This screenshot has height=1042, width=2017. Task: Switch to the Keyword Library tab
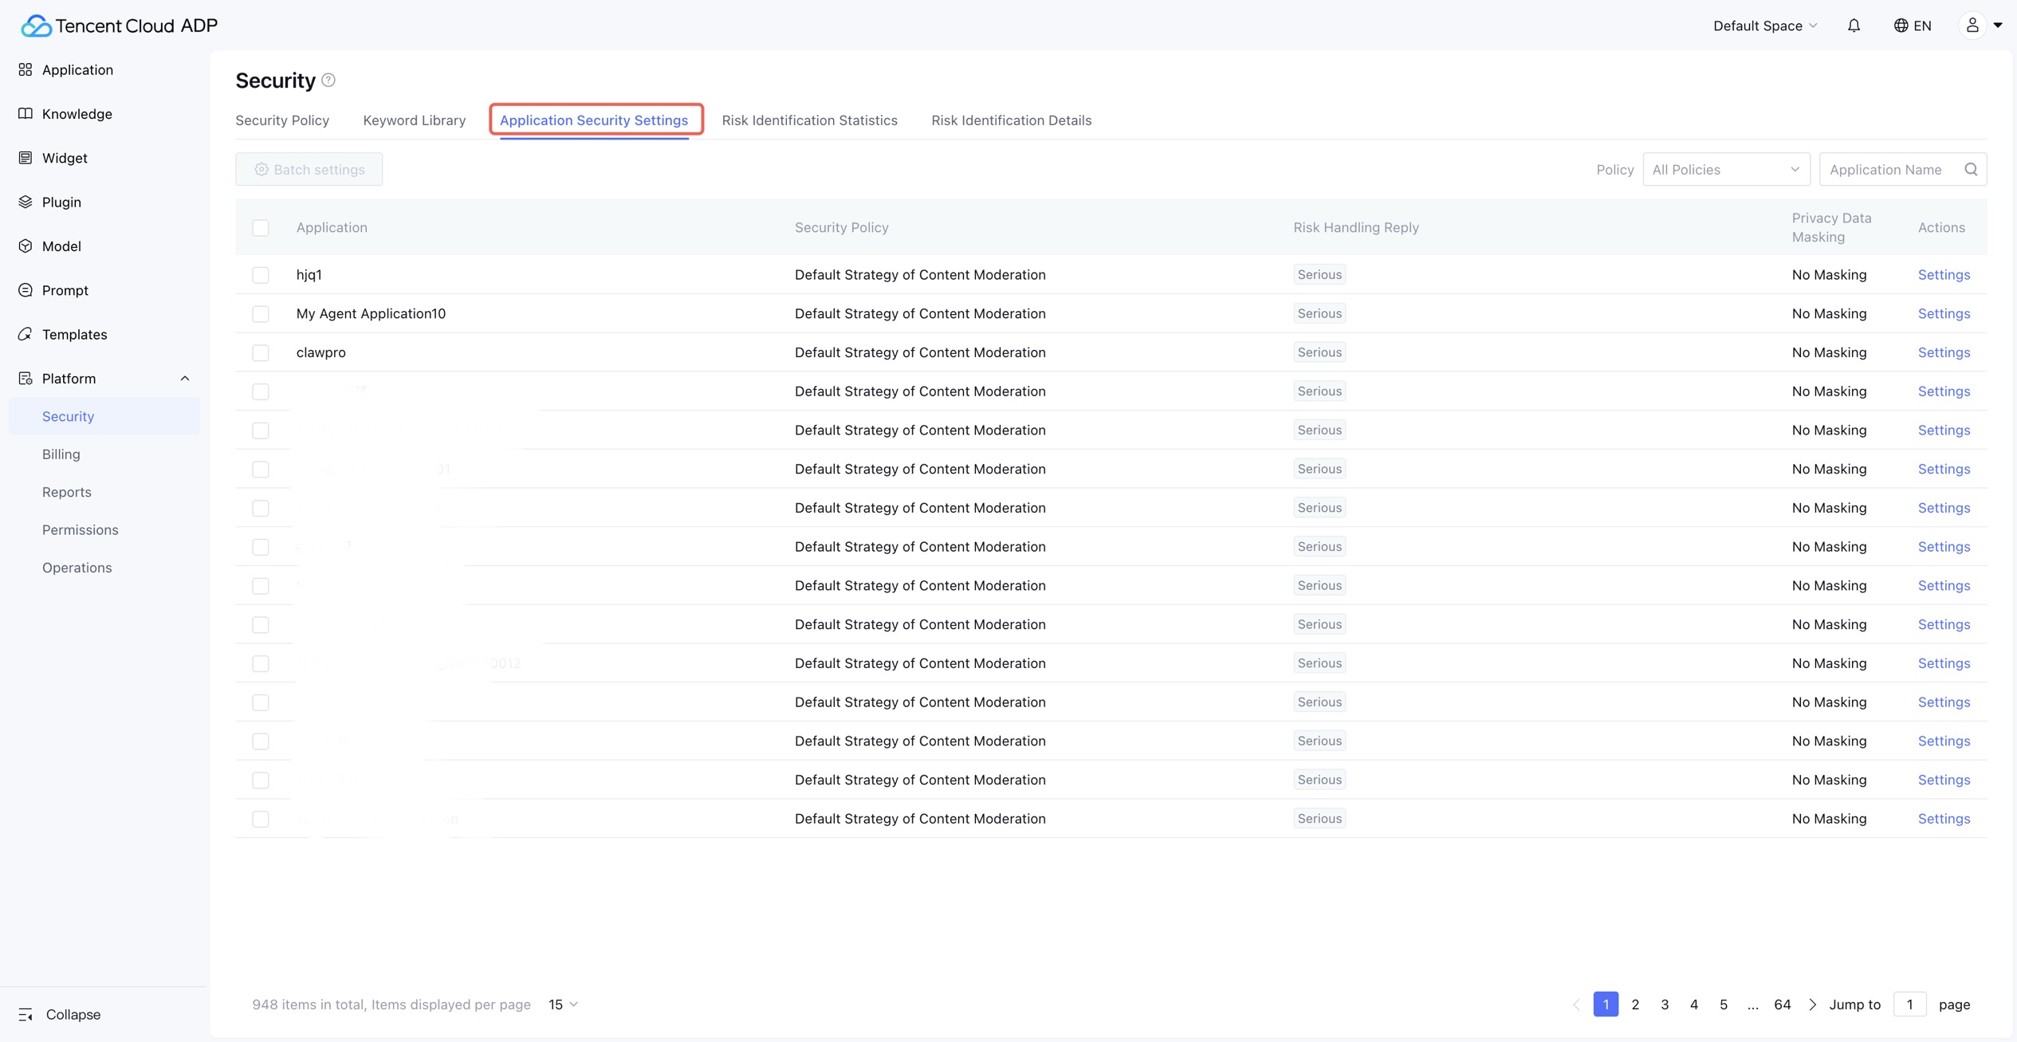[x=414, y=120]
